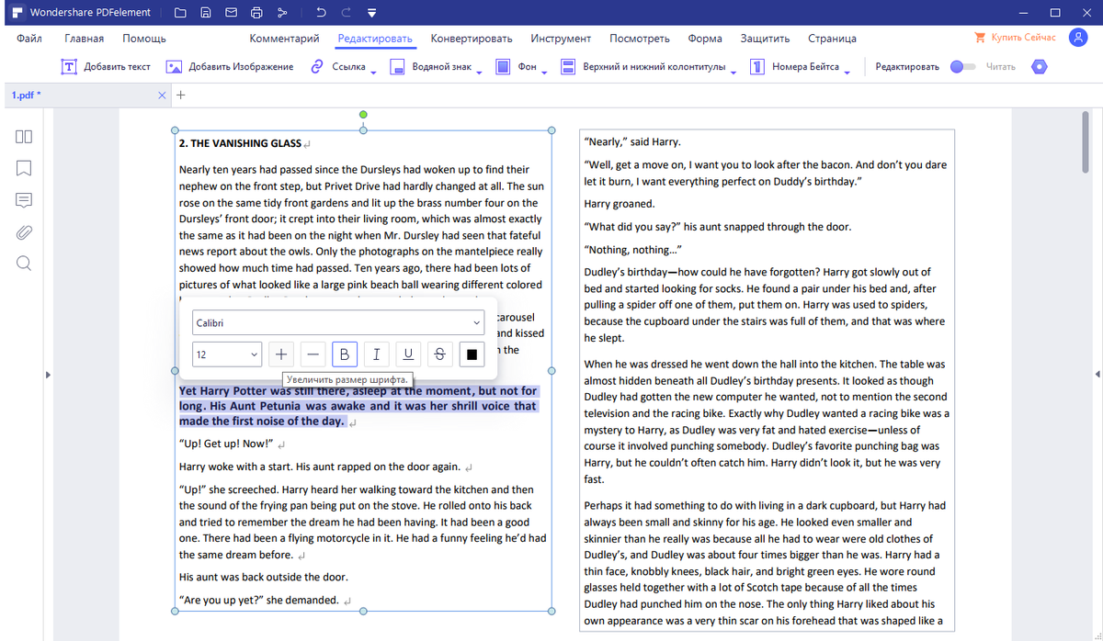This screenshot has height=641, width=1103.
Task: Expand the Номера Бейтса dropdown arrow
Action: (x=847, y=73)
